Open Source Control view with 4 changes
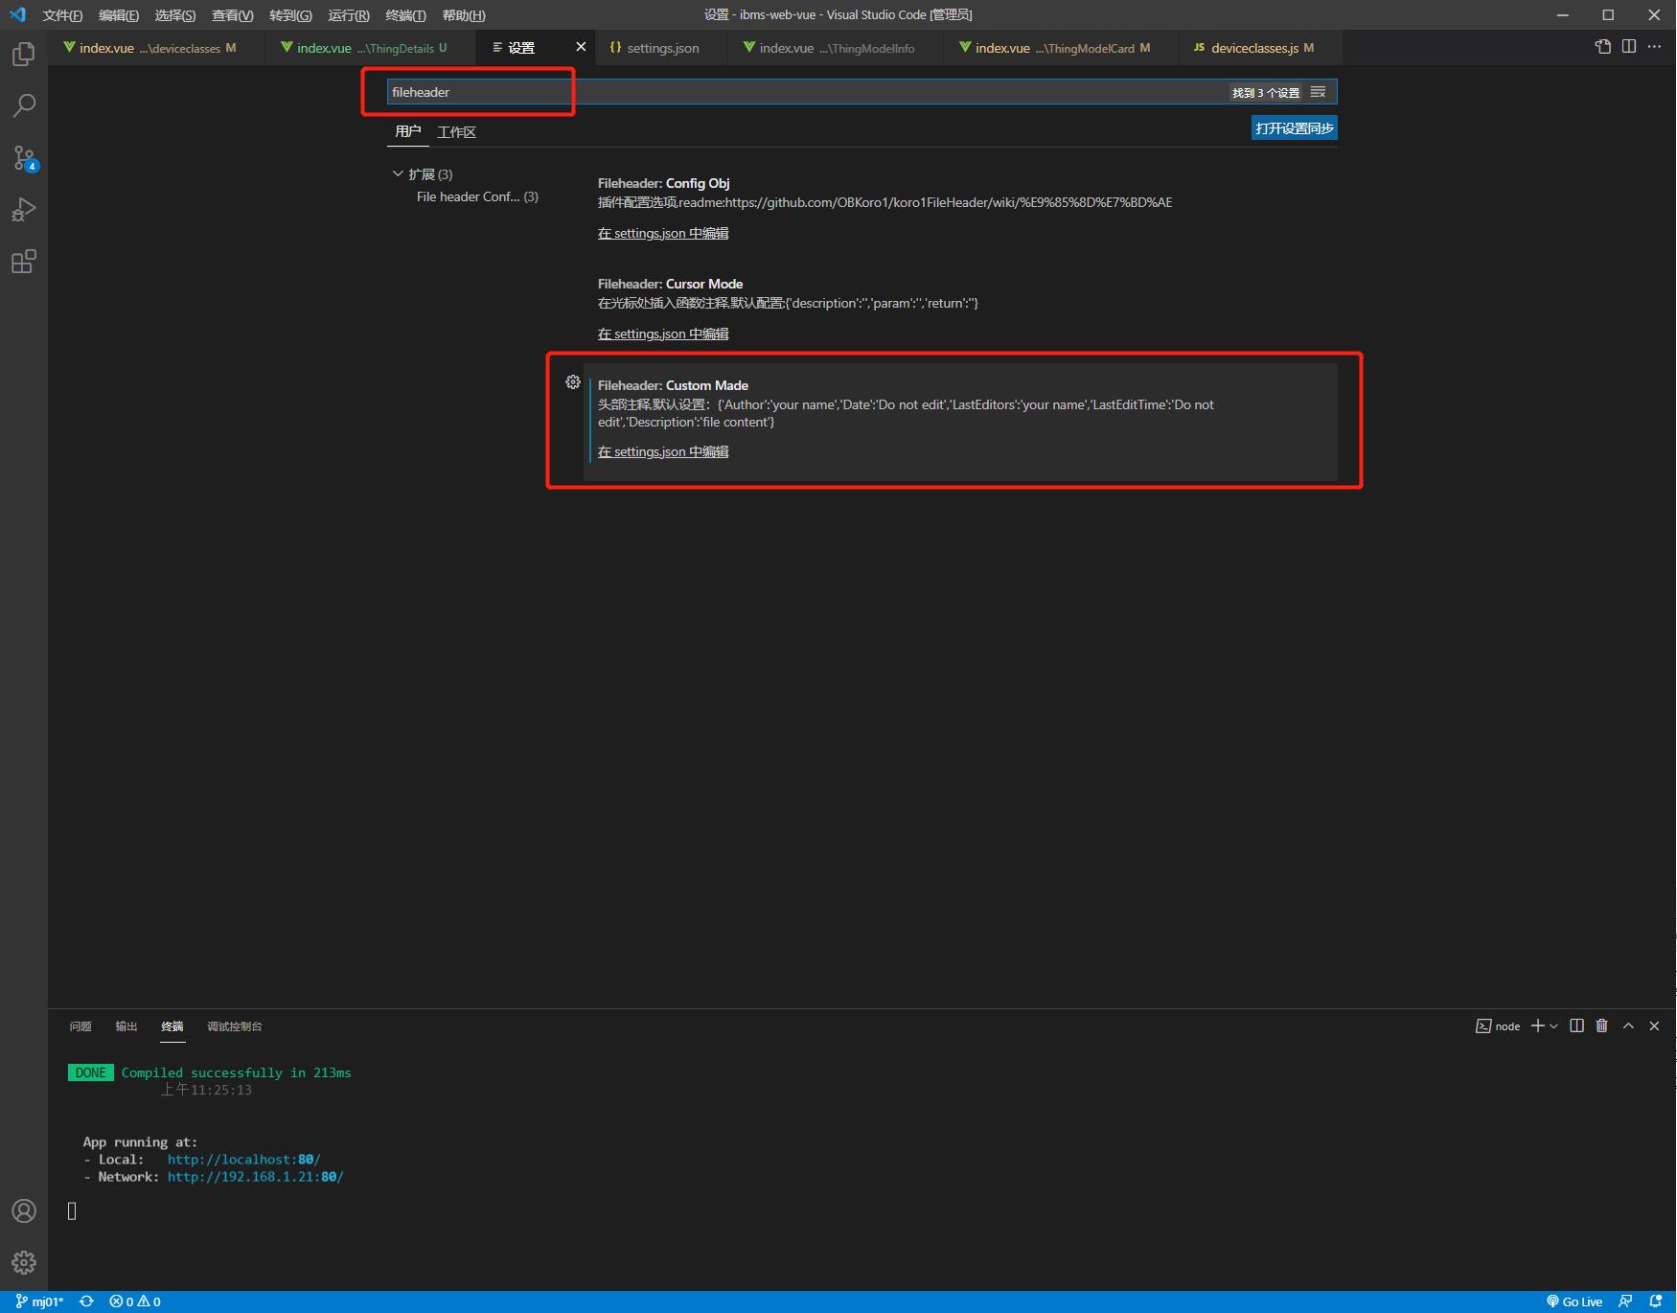 [x=24, y=158]
